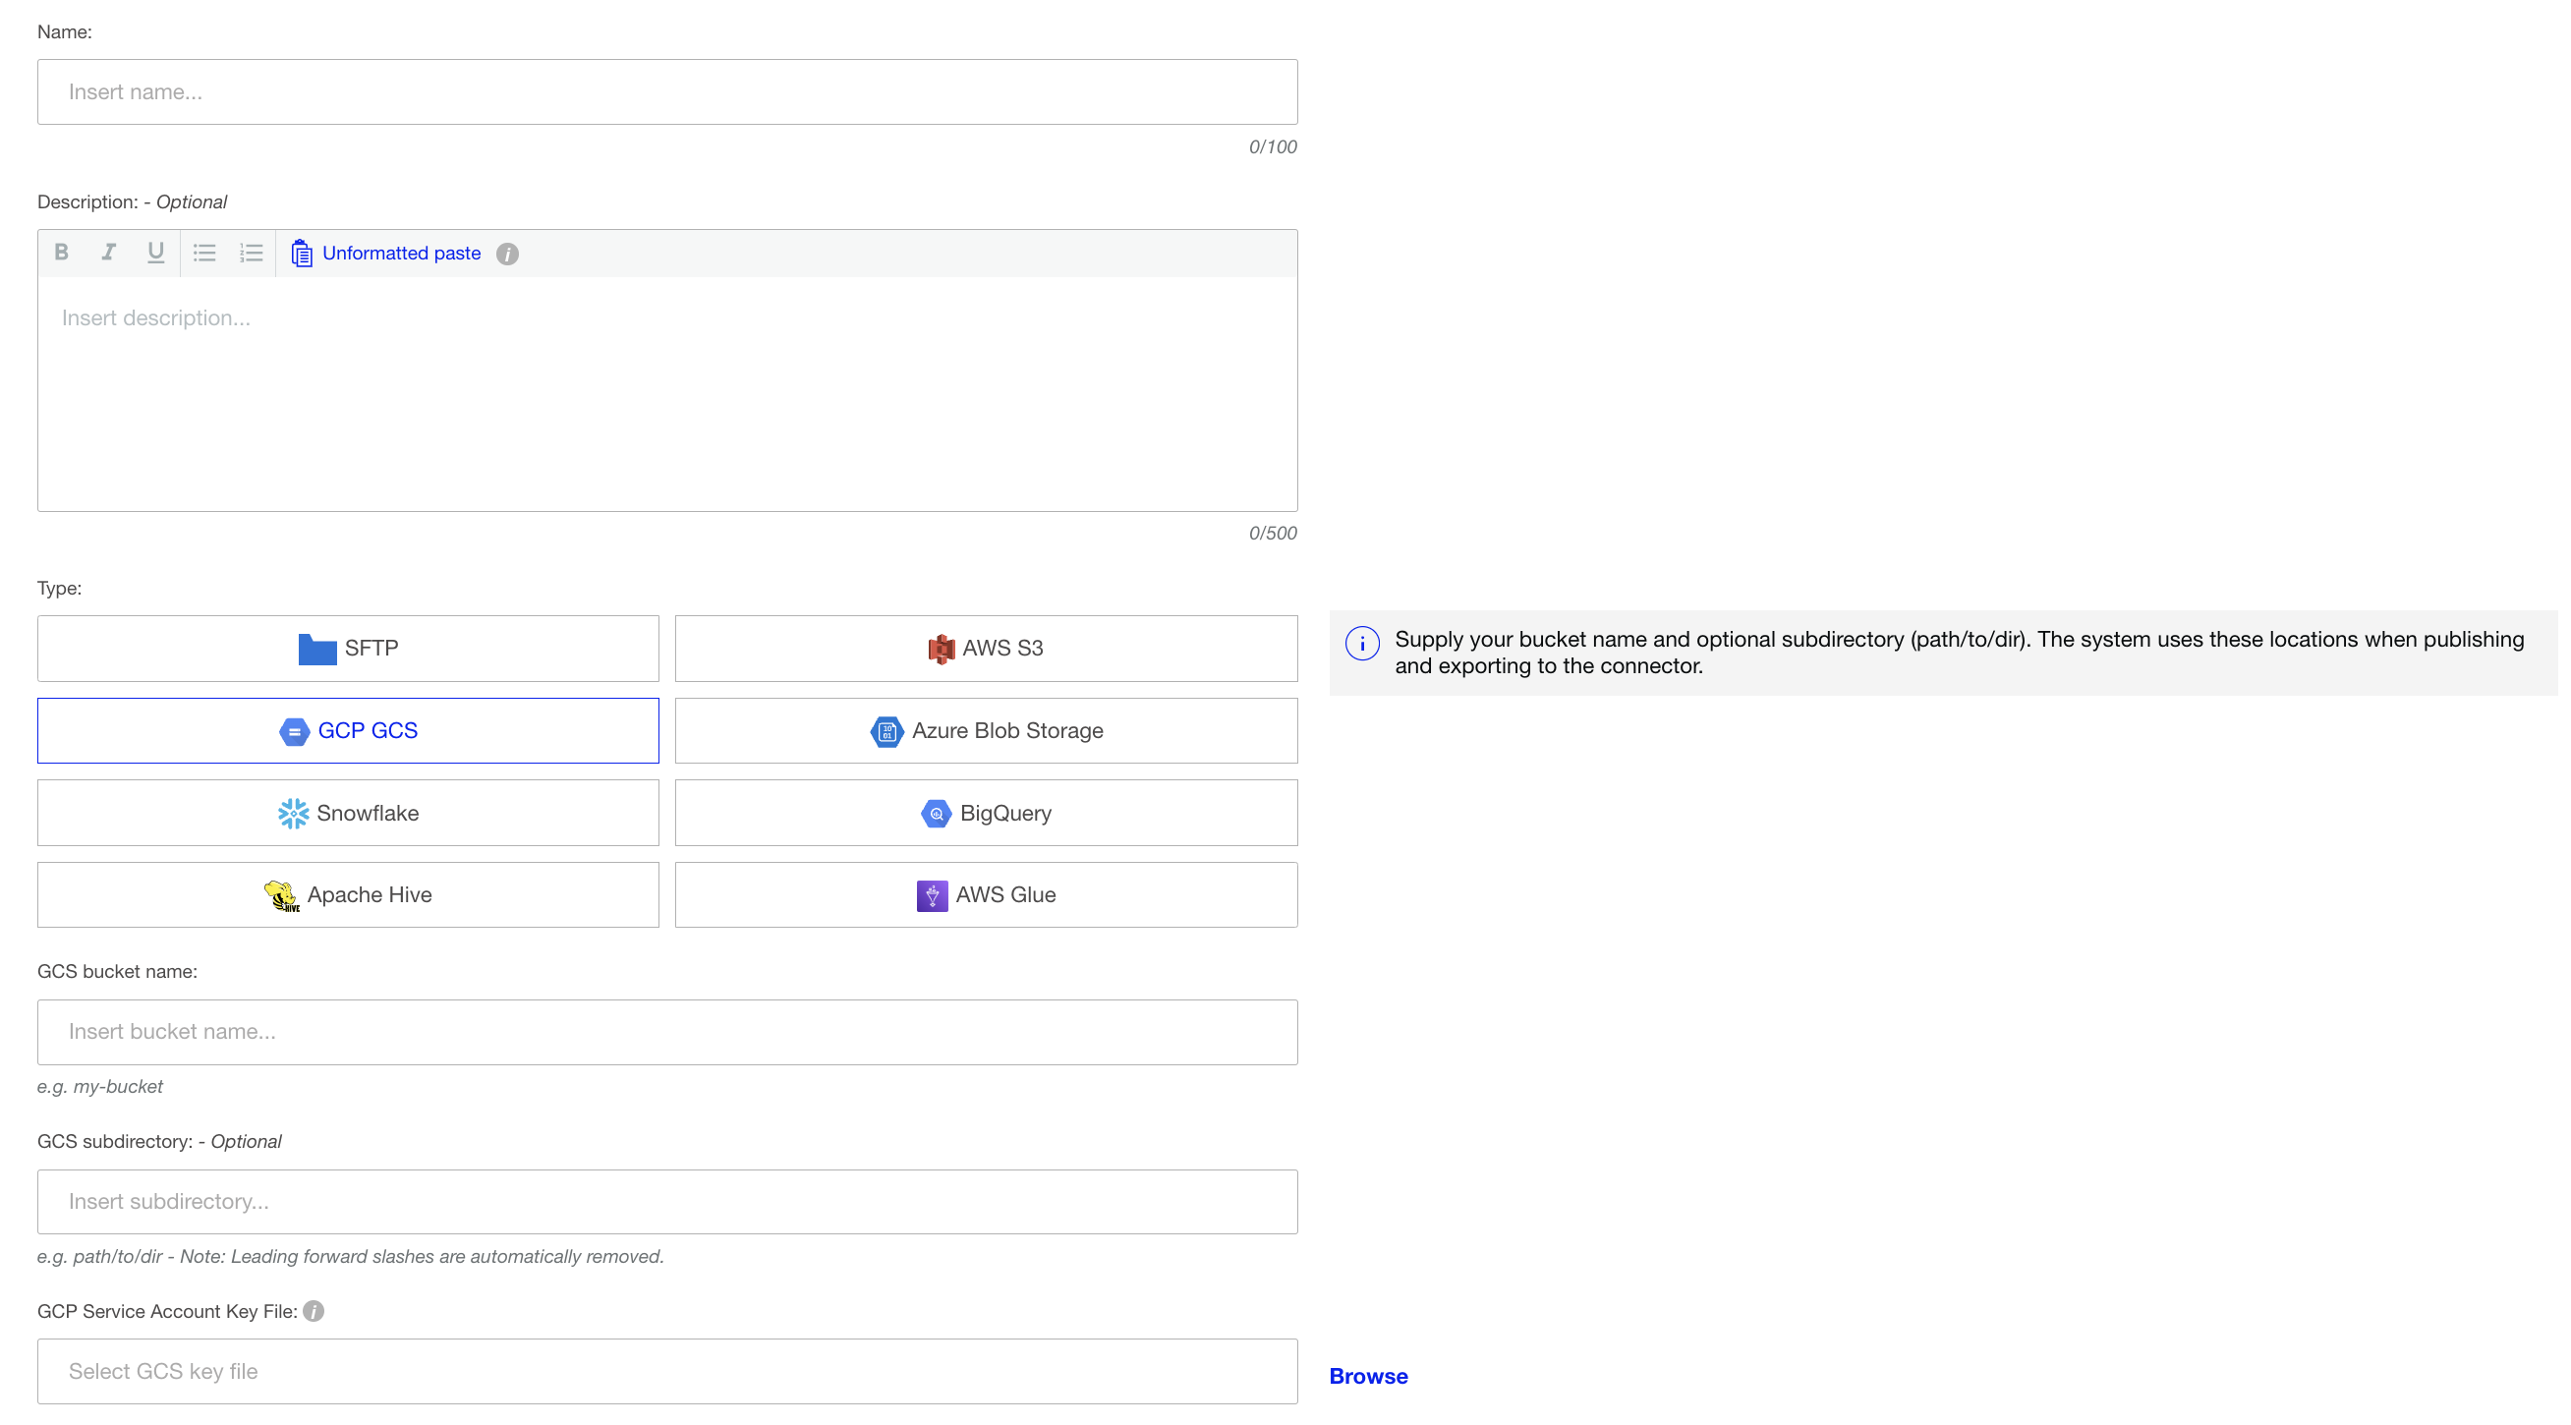Focus the GCS bucket name field
The height and width of the screenshot is (1425, 2571).
click(x=667, y=1032)
